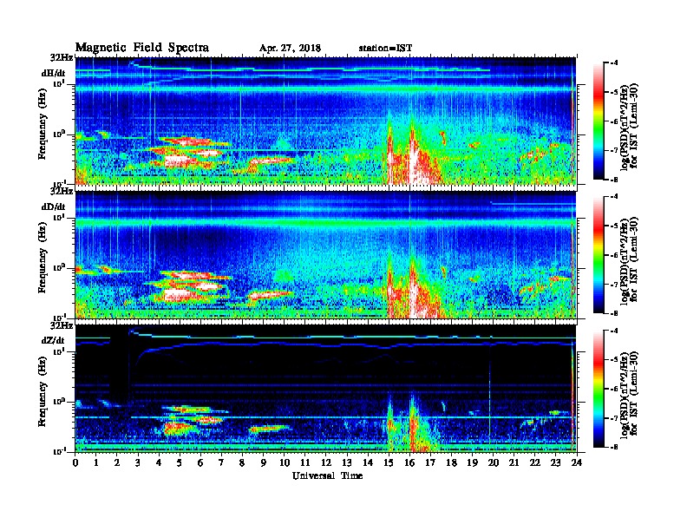This screenshot has width=687, height=531.
Task: Click the color scale bar beside dZ/dt panel
Action: pos(599,389)
